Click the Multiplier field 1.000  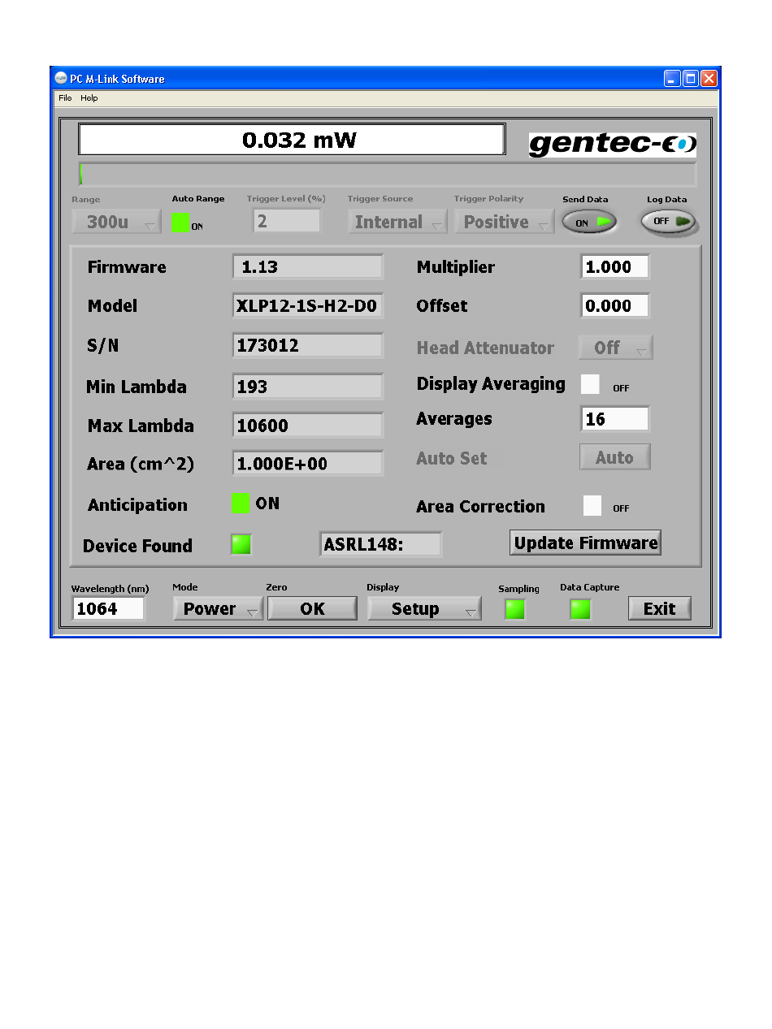tap(615, 266)
